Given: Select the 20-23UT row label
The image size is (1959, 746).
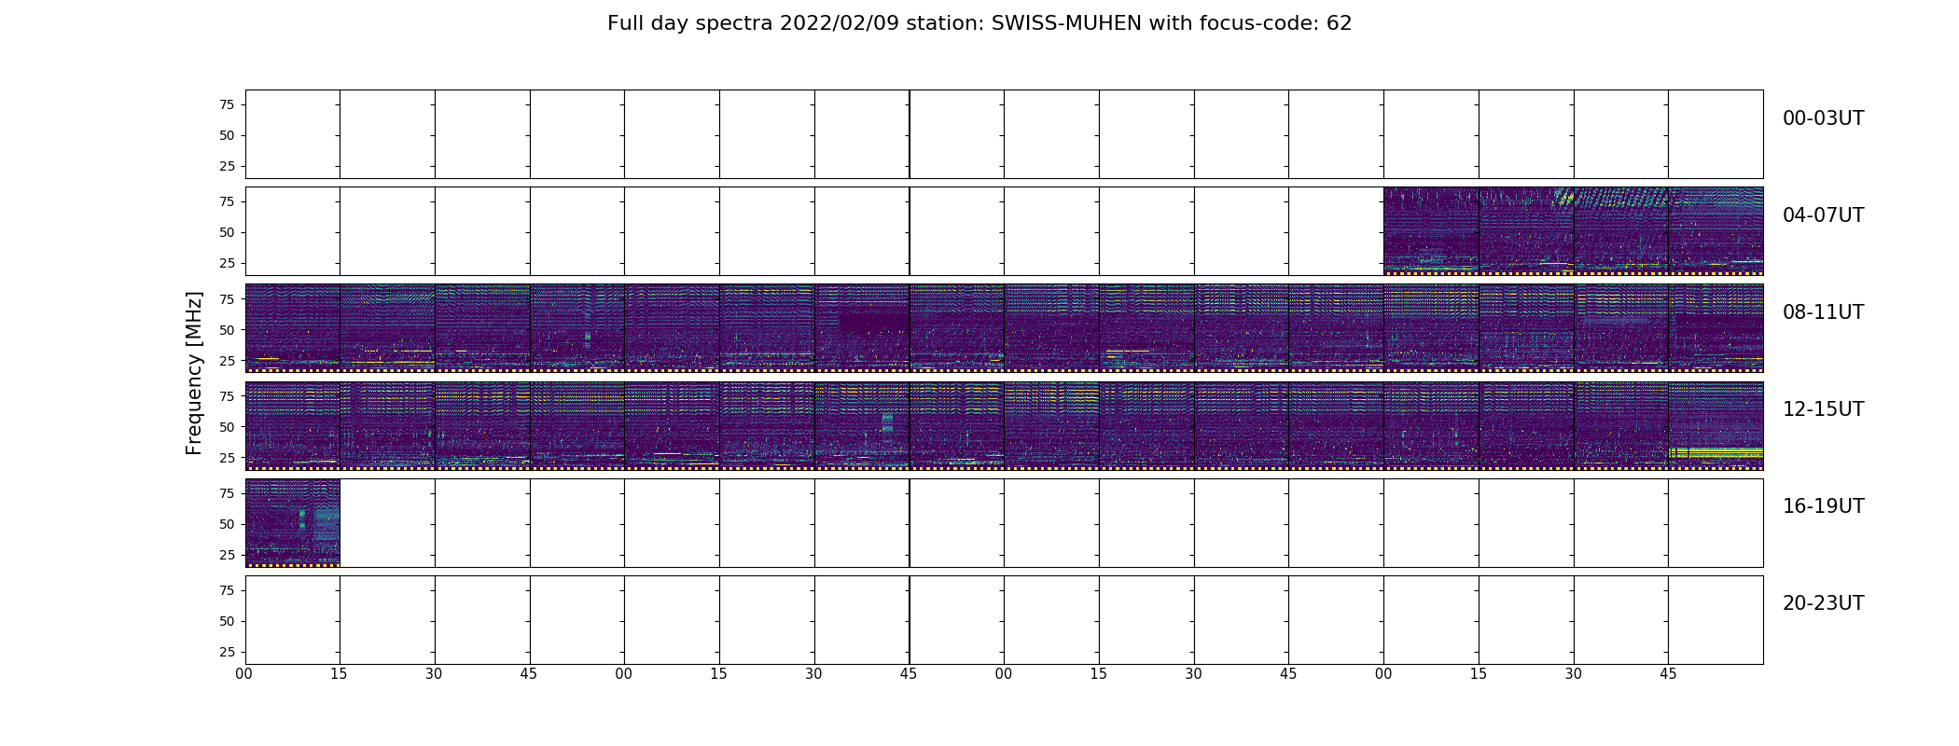Looking at the screenshot, I should pos(1823,603).
